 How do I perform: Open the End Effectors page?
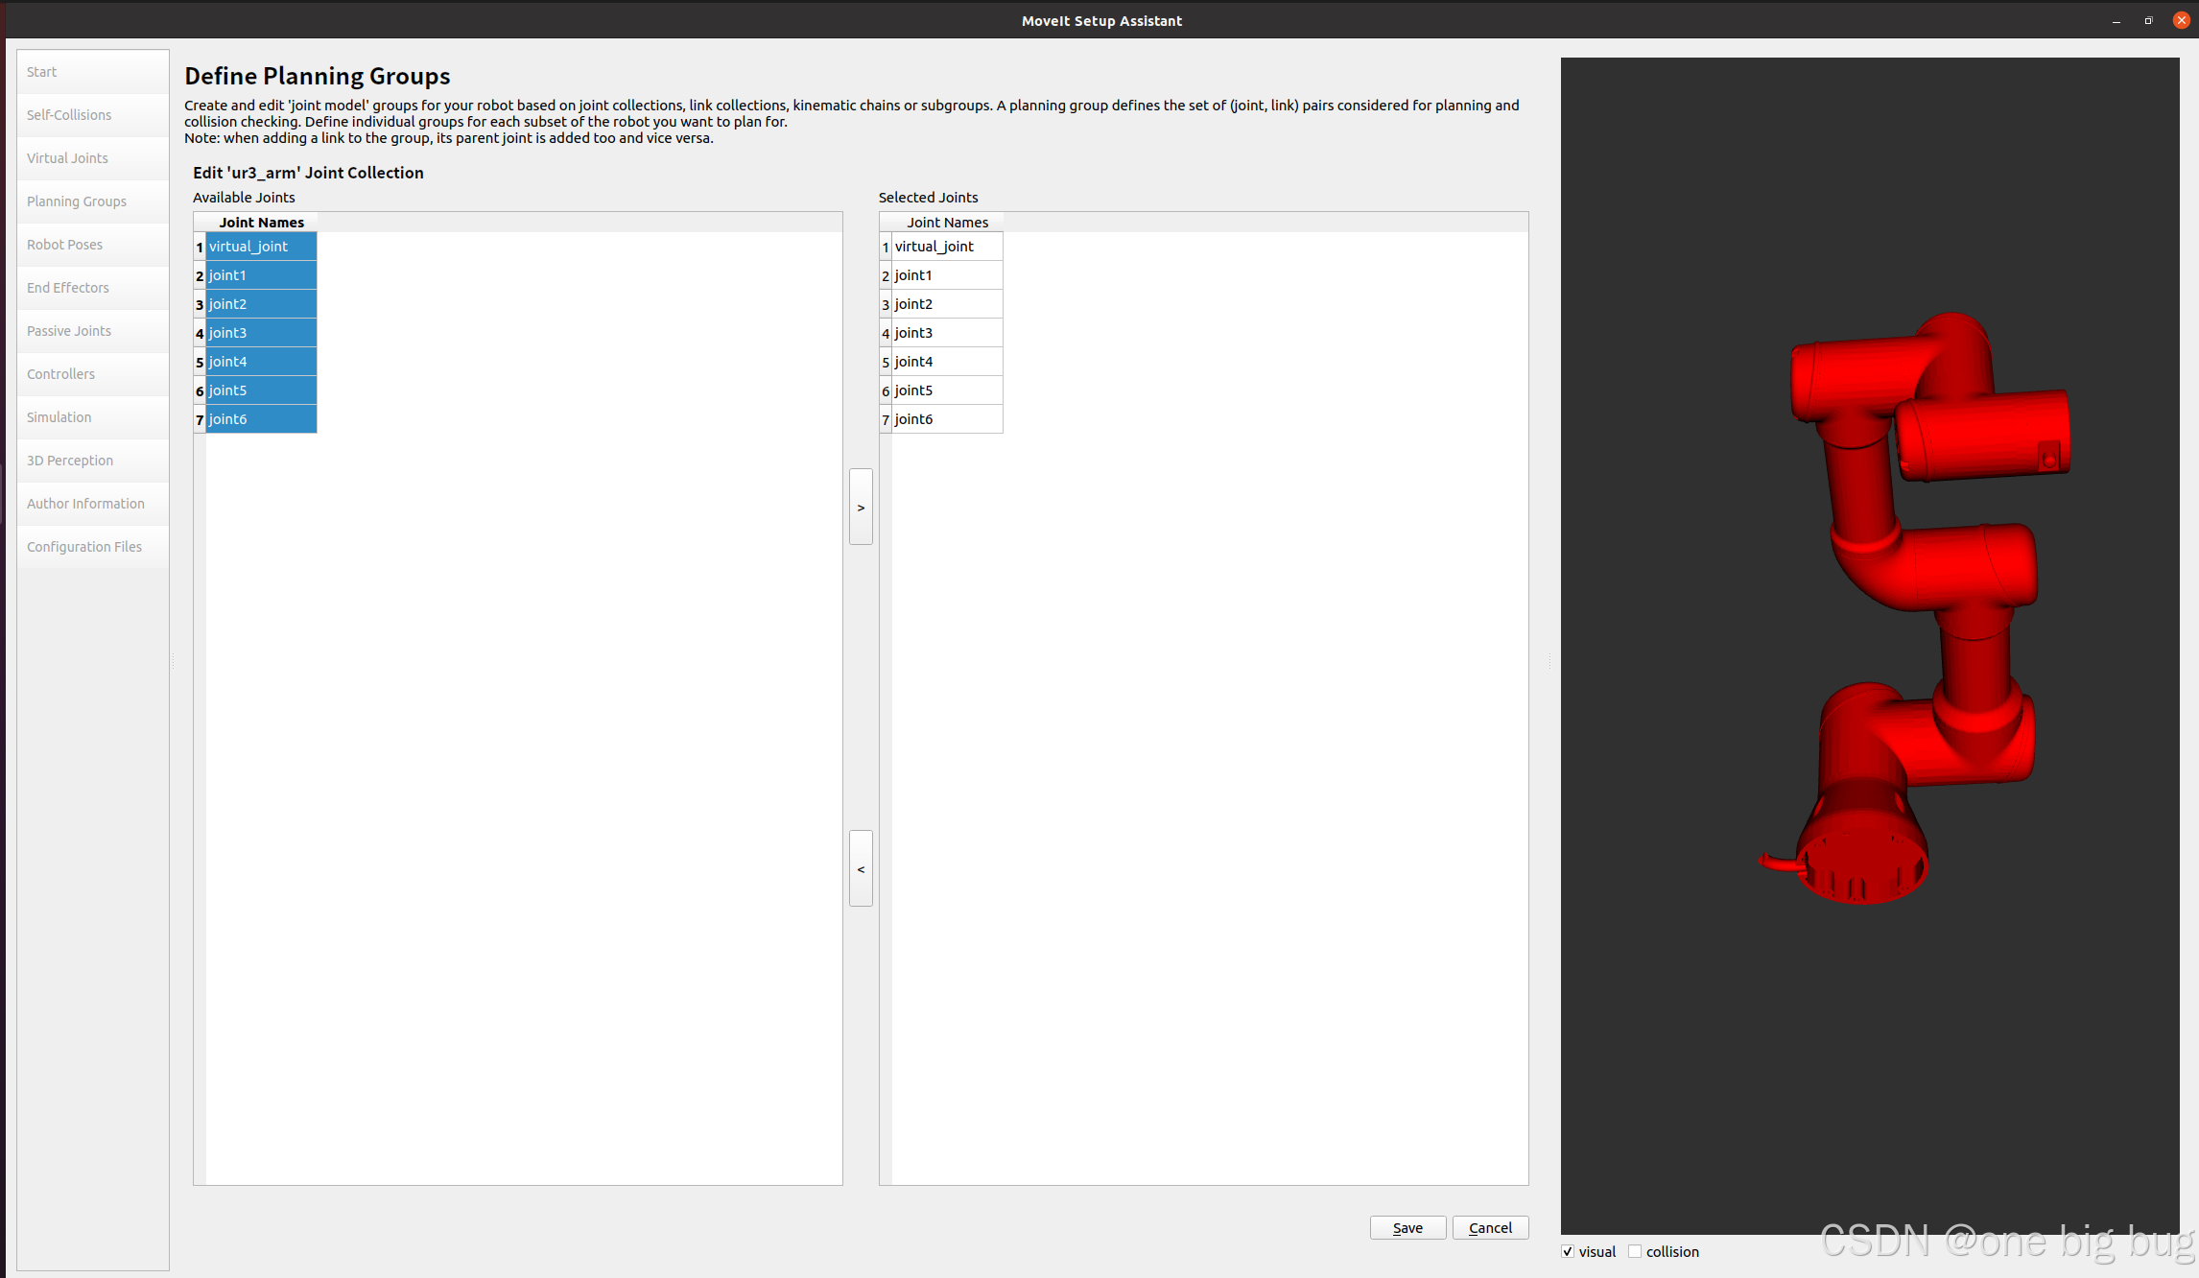click(68, 288)
